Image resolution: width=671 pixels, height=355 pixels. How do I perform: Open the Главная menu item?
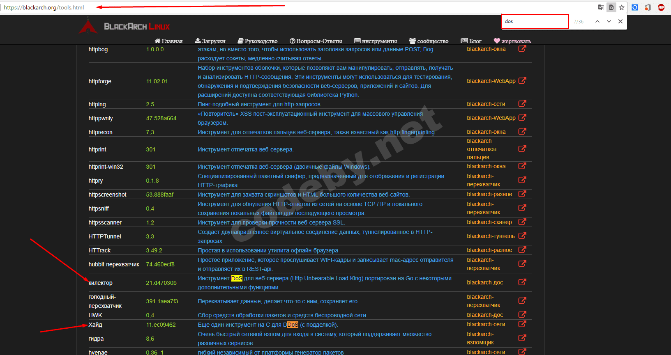(x=168, y=41)
